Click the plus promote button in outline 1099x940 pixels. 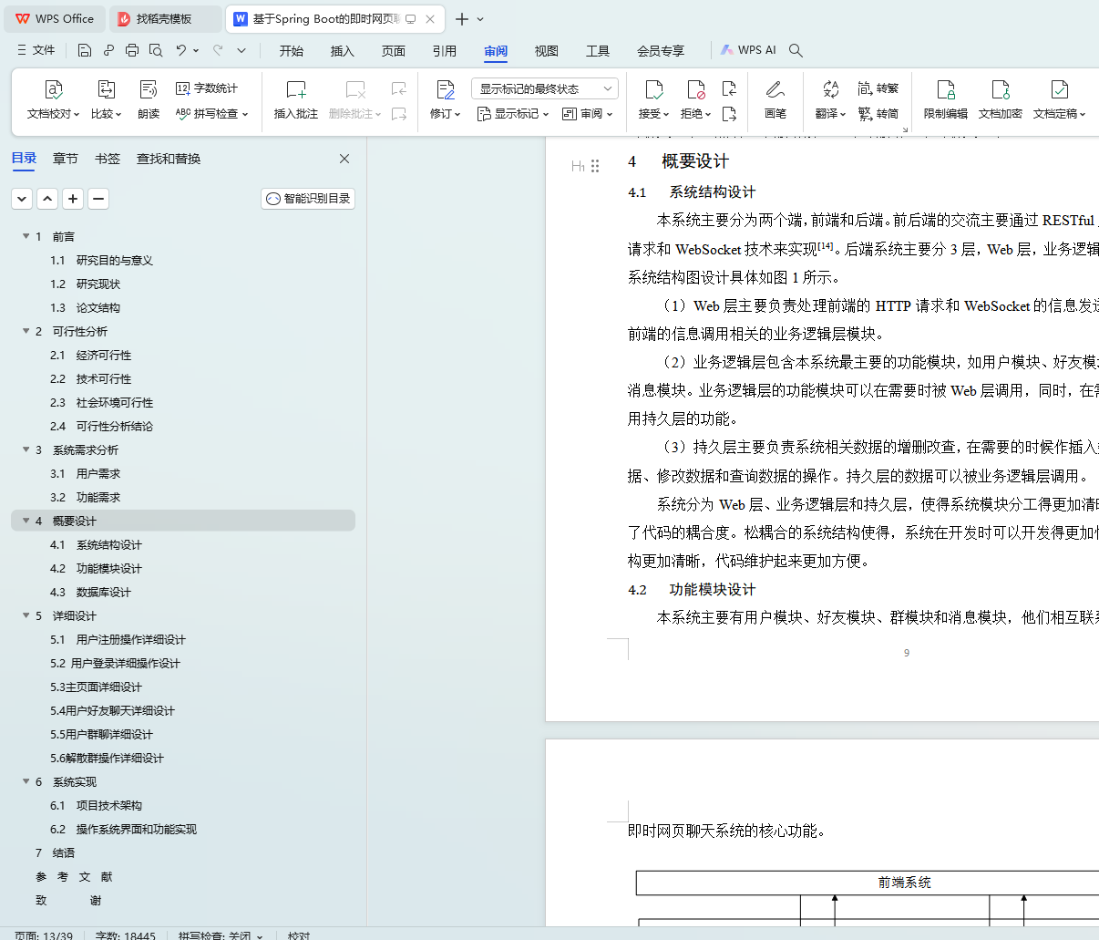pyautogui.click(x=73, y=199)
